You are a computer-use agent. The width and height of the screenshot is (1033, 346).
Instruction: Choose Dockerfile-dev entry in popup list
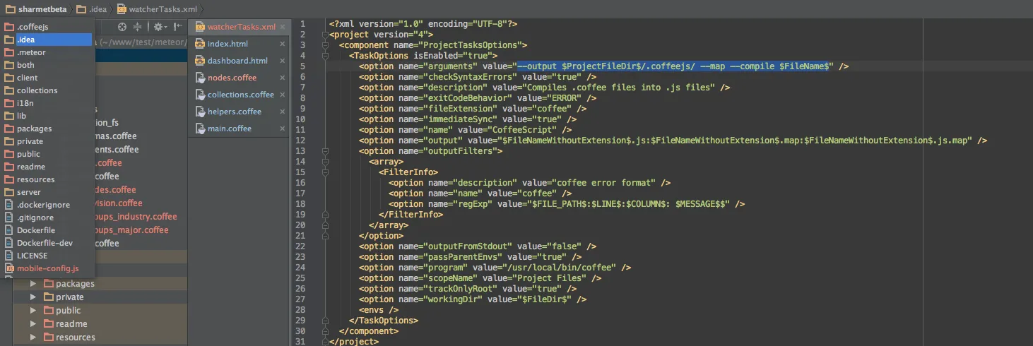pyautogui.click(x=47, y=243)
